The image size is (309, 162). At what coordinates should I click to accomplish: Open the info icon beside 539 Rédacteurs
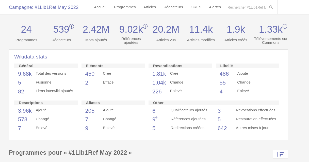(x=72, y=26)
